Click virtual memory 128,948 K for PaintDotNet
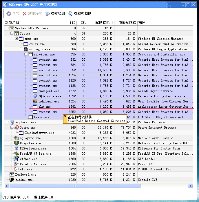 [127, 164]
